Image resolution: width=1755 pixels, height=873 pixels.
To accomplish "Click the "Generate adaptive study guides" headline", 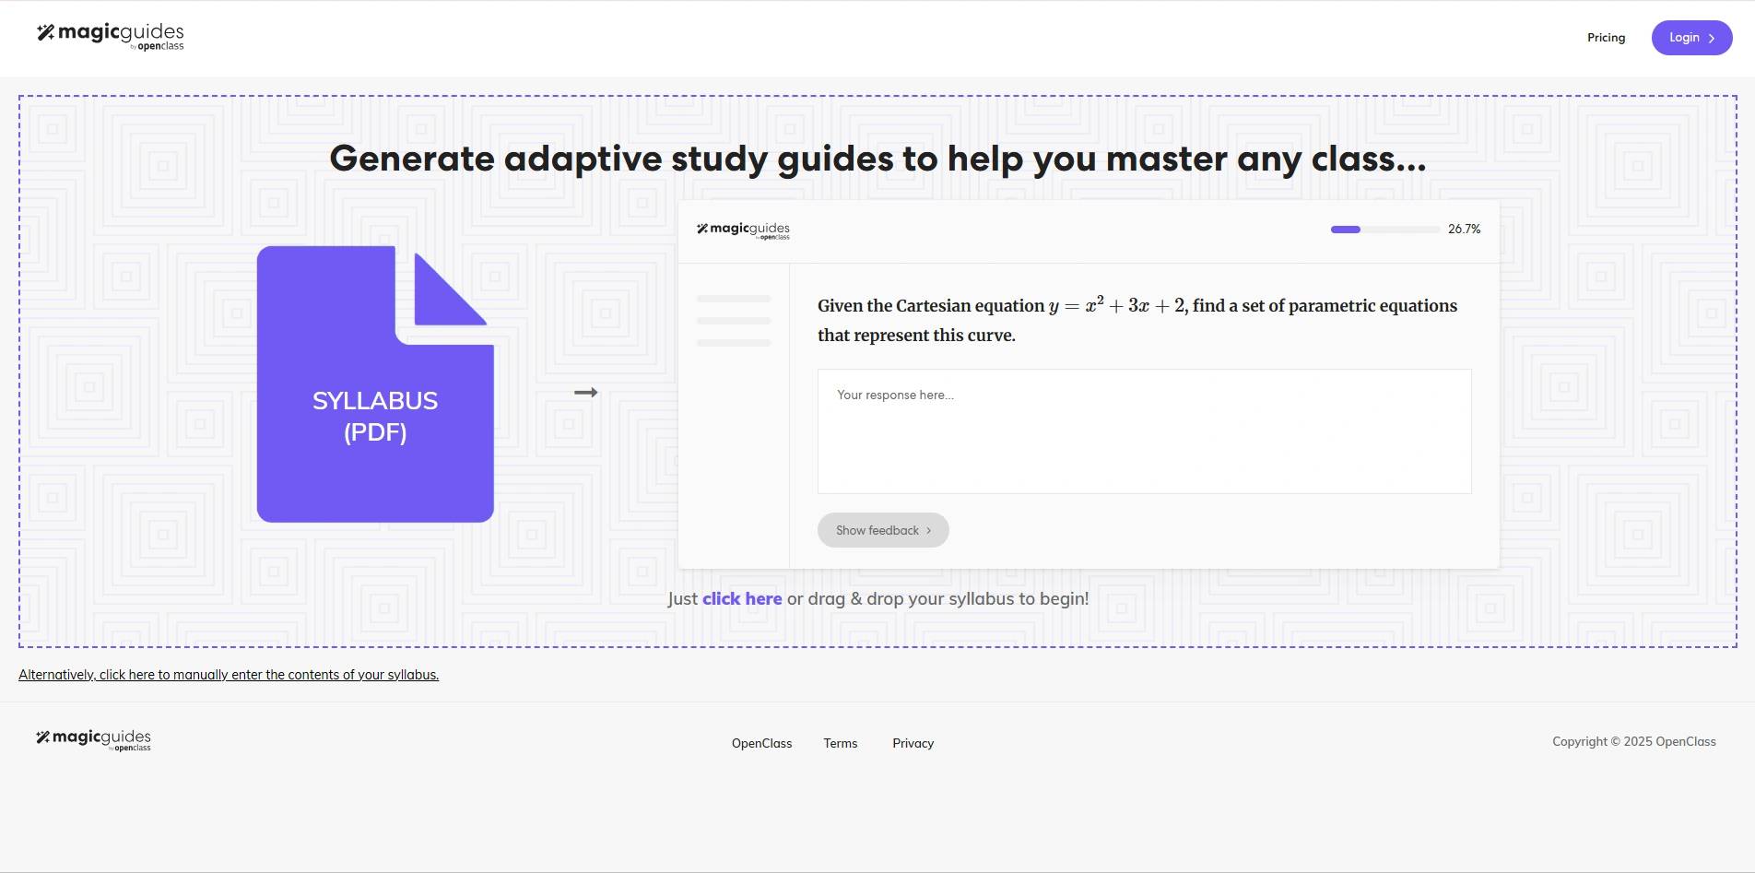I will [x=877, y=159].
